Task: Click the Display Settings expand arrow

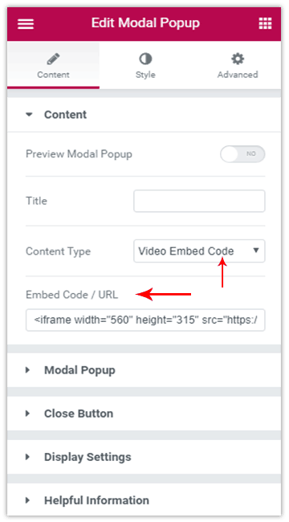Action: [x=27, y=457]
